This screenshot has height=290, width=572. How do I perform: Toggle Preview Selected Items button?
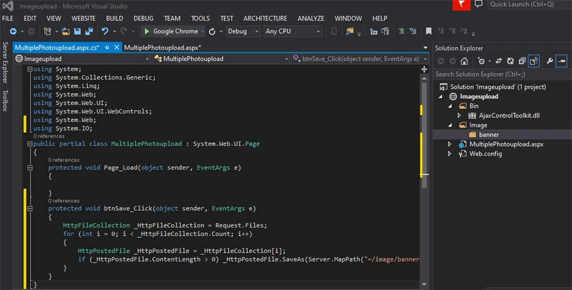pos(561,61)
